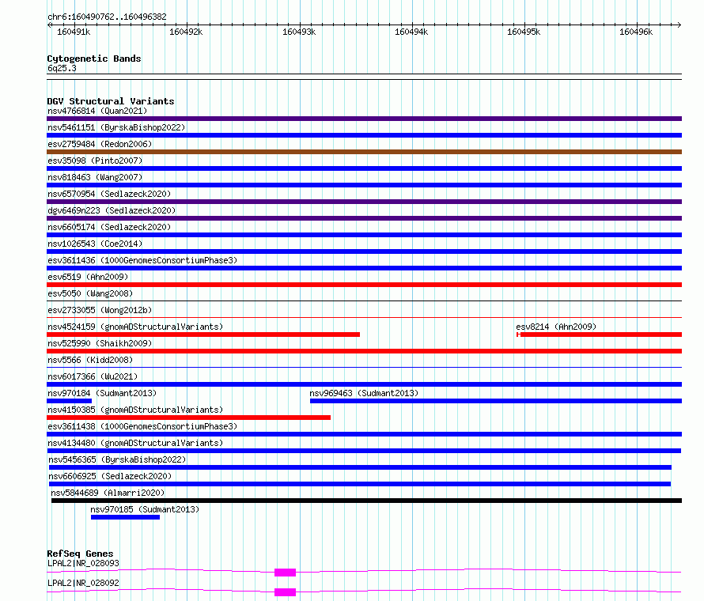Click the red bar of esv6519
Viewport: 704px width, 601px height.
click(x=364, y=285)
